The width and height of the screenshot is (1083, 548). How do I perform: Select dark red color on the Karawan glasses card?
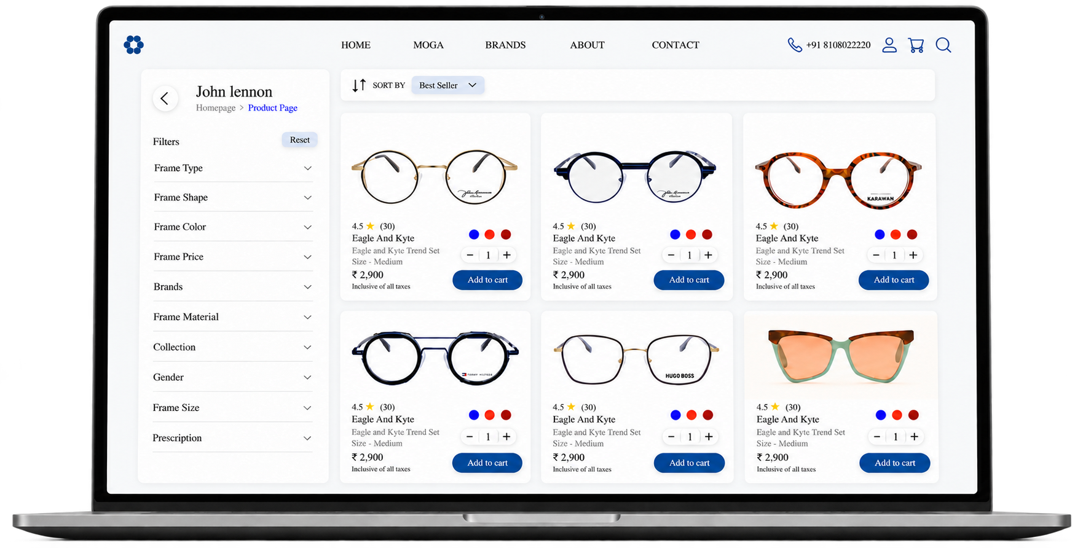[912, 234]
